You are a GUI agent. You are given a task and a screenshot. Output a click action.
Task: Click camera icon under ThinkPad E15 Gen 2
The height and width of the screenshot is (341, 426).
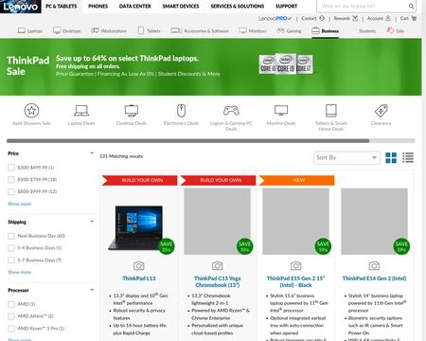click(x=295, y=265)
